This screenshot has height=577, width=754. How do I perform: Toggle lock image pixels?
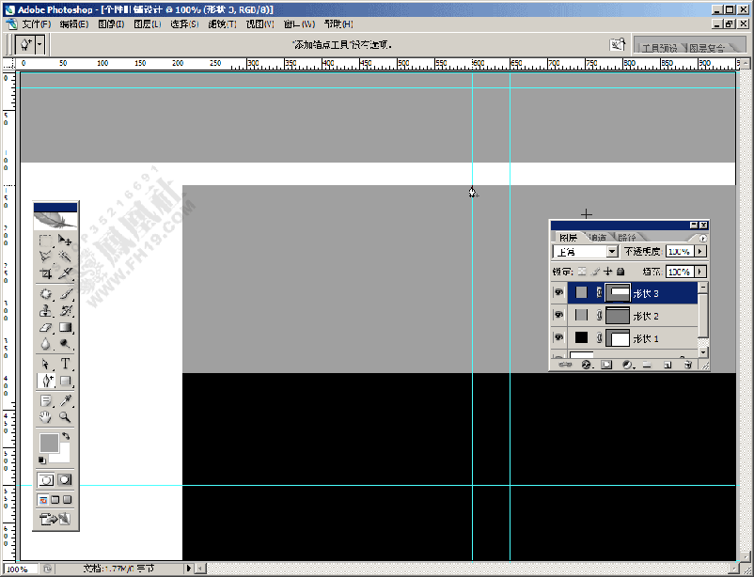pos(595,272)
